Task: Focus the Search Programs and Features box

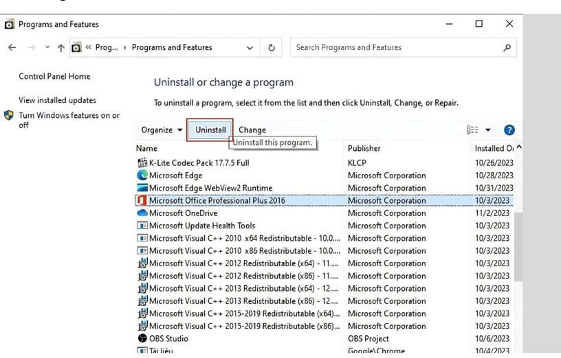Action: click(403, 47)
